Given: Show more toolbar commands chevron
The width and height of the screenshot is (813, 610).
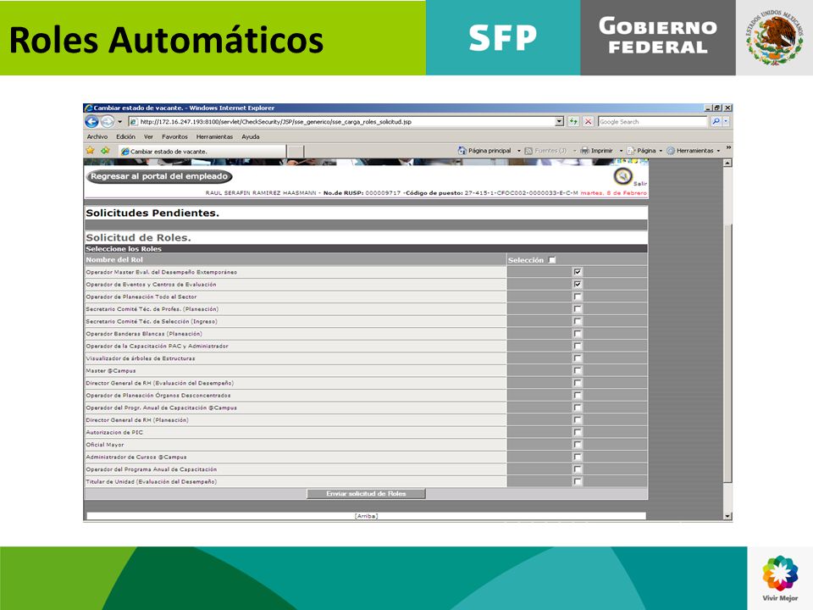Looking at the screenshot, I should pos(728,147).
